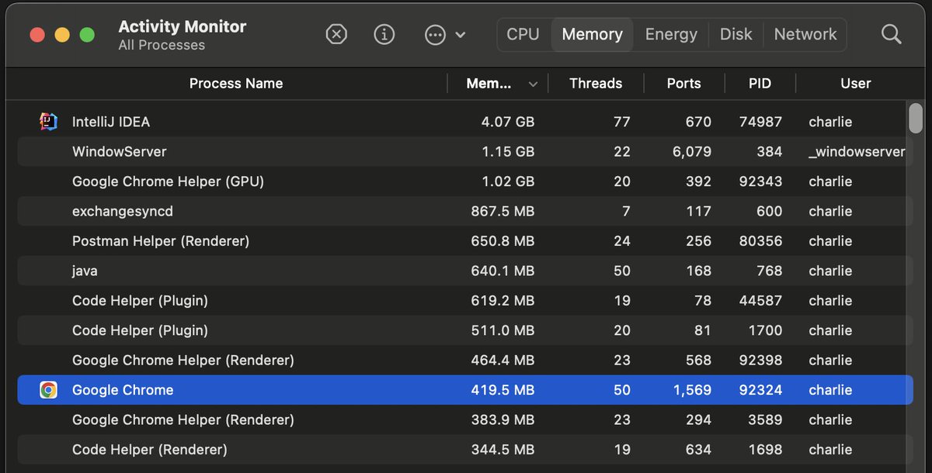Click the 4.07 GB memory value
The image size is (932, 473).
tap(508, 122)
